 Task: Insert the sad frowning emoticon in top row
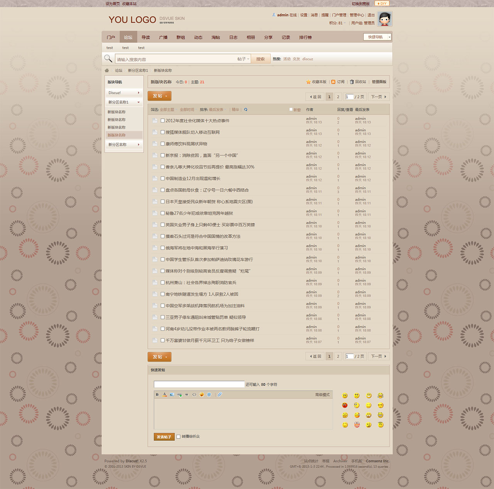pos(357,396)
